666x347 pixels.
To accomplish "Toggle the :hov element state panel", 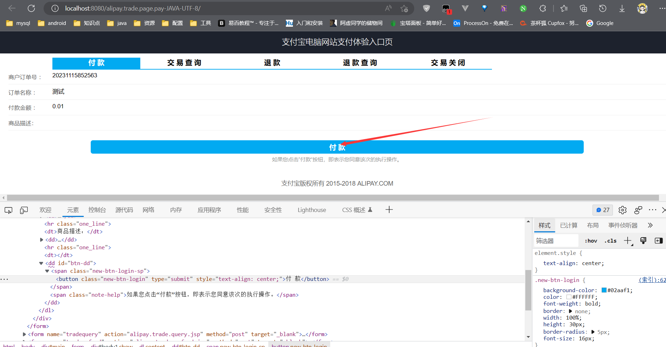I will (591, 241).
